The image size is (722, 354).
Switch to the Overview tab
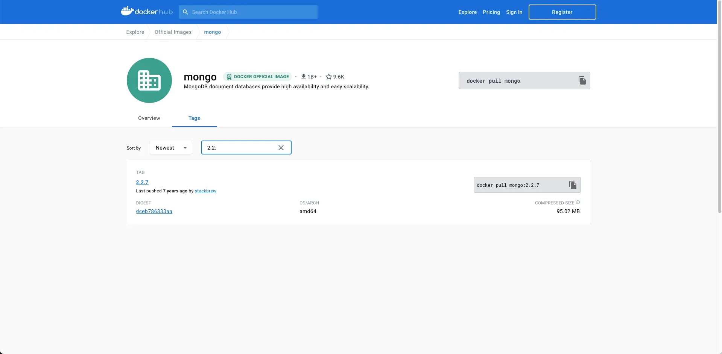click(x=149, y=118)
